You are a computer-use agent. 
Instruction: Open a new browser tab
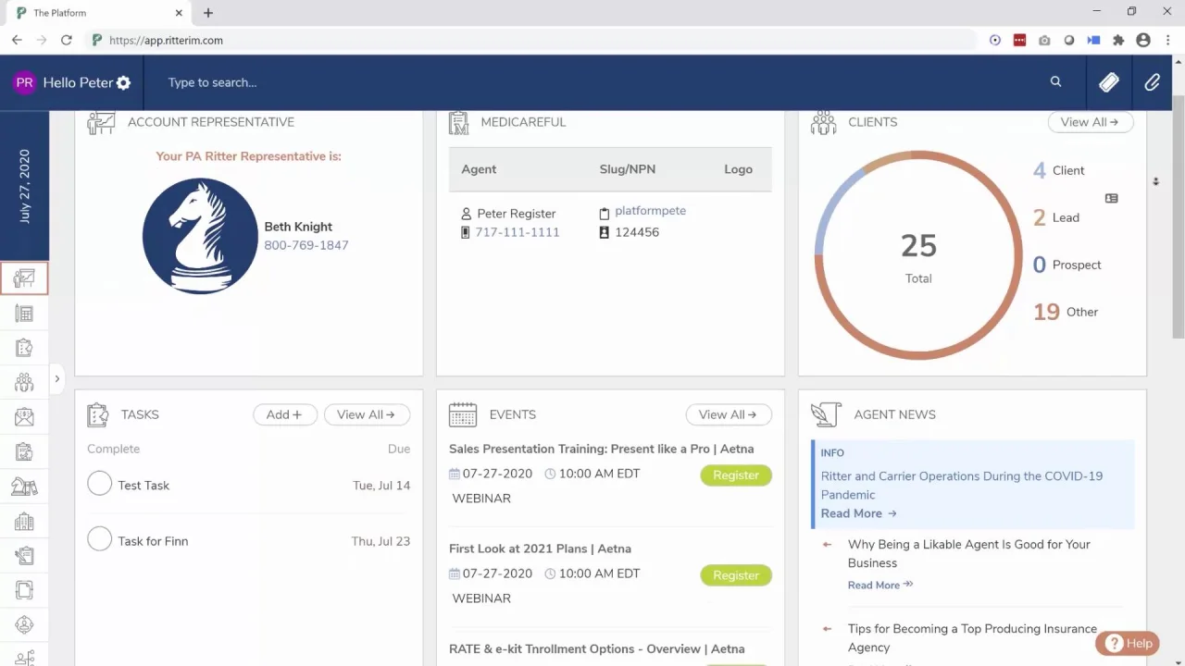[208, 13]
